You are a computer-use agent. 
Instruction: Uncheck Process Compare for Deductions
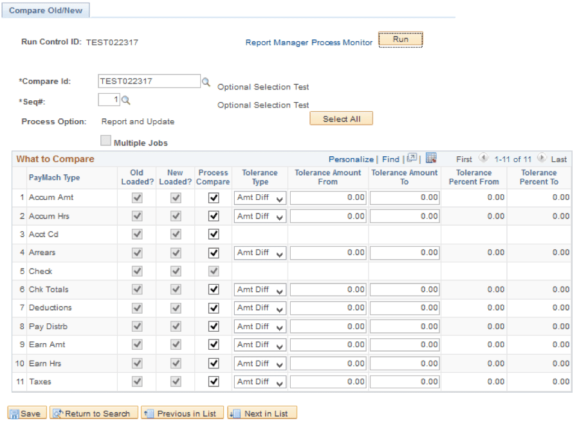coord(214,308)
